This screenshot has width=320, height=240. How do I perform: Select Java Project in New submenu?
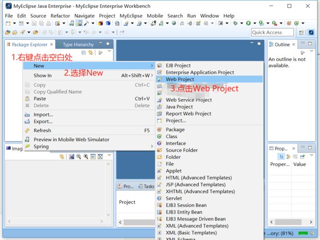[x=209, y=107]
